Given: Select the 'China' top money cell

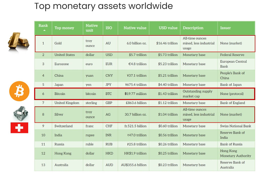Looking at the screenshot, I should pos(67,76).
